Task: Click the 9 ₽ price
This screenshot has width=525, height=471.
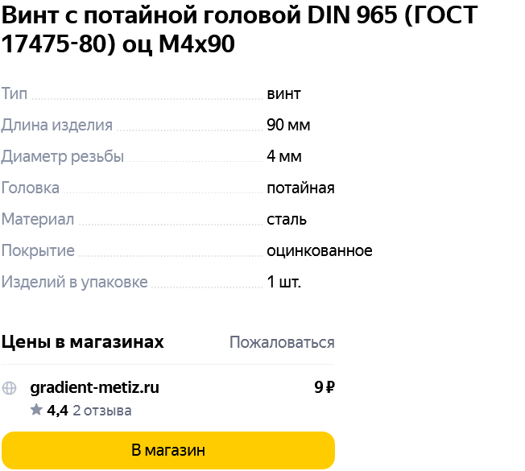Action: coord(325,387)
